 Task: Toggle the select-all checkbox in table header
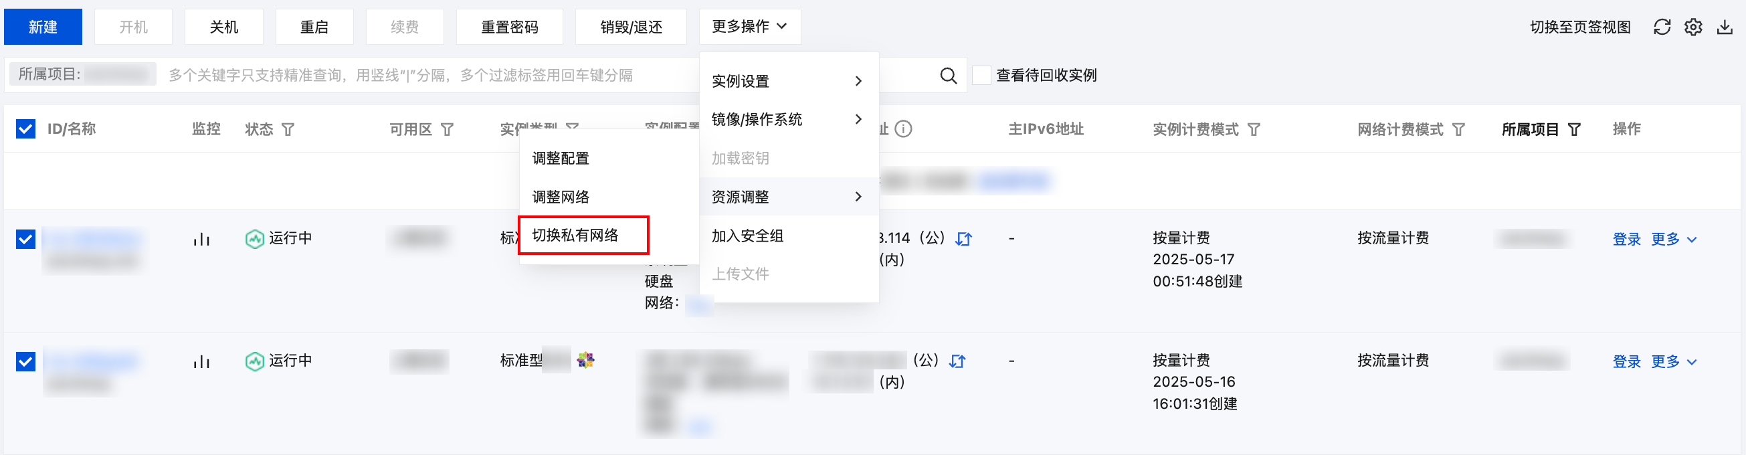(26, 129)
